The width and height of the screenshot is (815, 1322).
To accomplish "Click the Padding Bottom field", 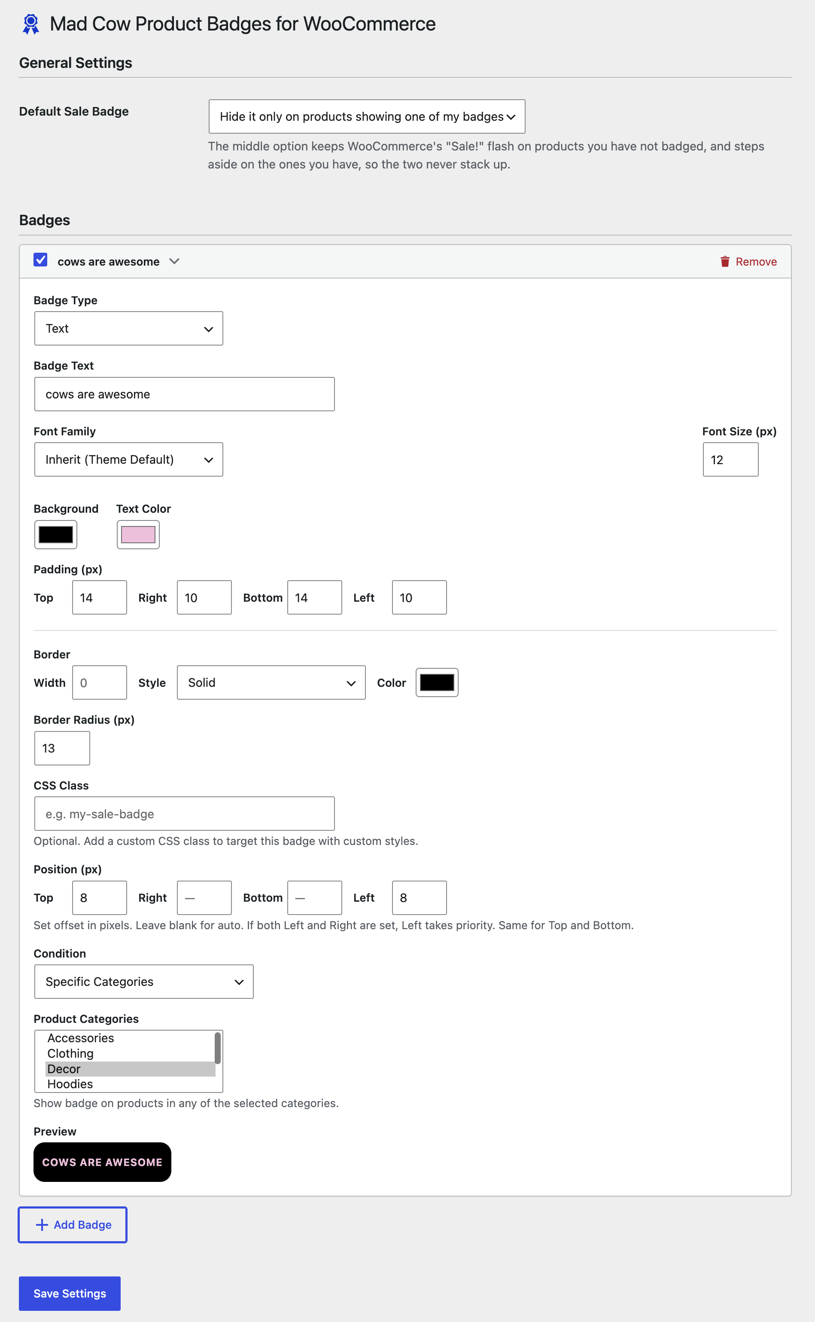I will coord(315,598).
